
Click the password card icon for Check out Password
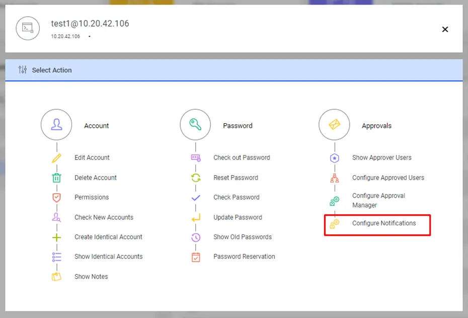pos(196,158)
